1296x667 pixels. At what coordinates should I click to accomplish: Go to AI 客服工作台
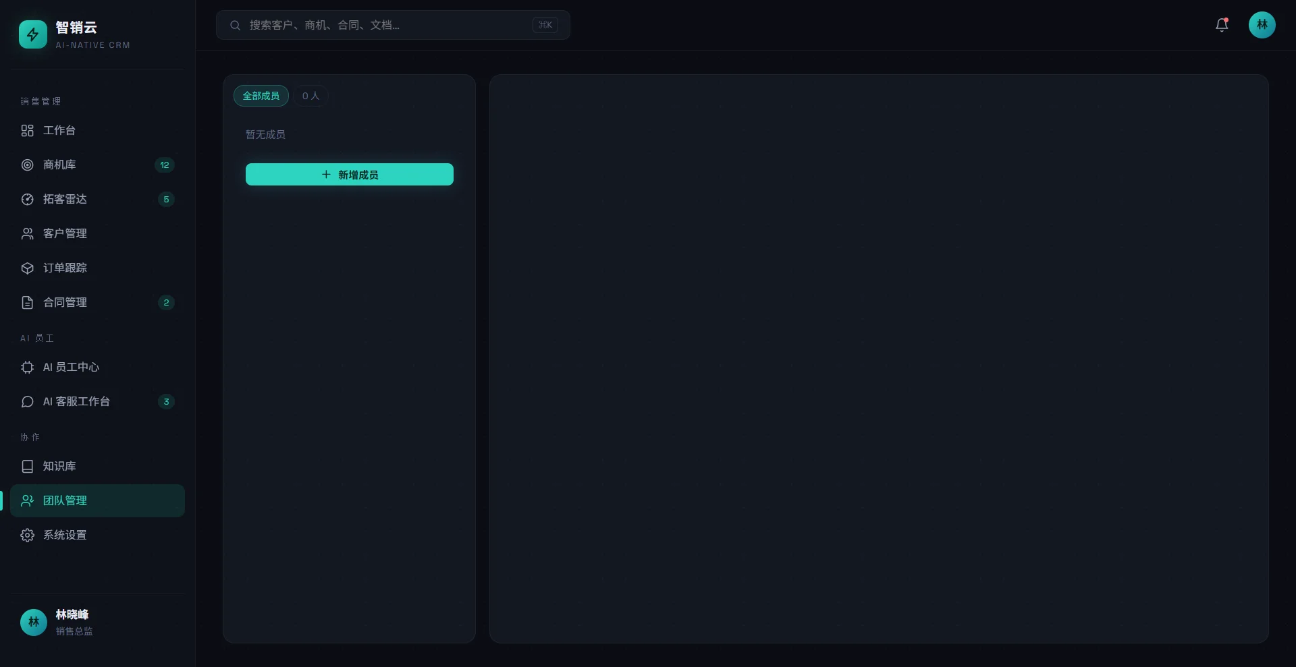[x=97, y=401]
